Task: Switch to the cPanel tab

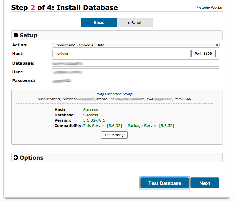Action: 134,23
